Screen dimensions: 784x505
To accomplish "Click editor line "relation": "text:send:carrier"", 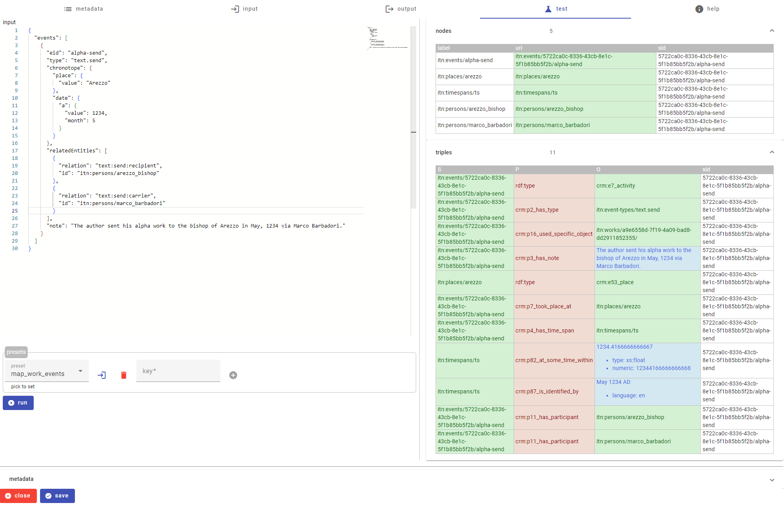I will coord(107,196).
